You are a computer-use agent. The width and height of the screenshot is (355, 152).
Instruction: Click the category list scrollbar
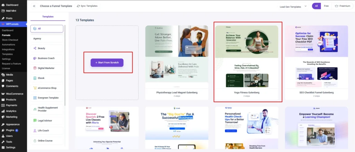pyautogui.click(x=65, y=65)
